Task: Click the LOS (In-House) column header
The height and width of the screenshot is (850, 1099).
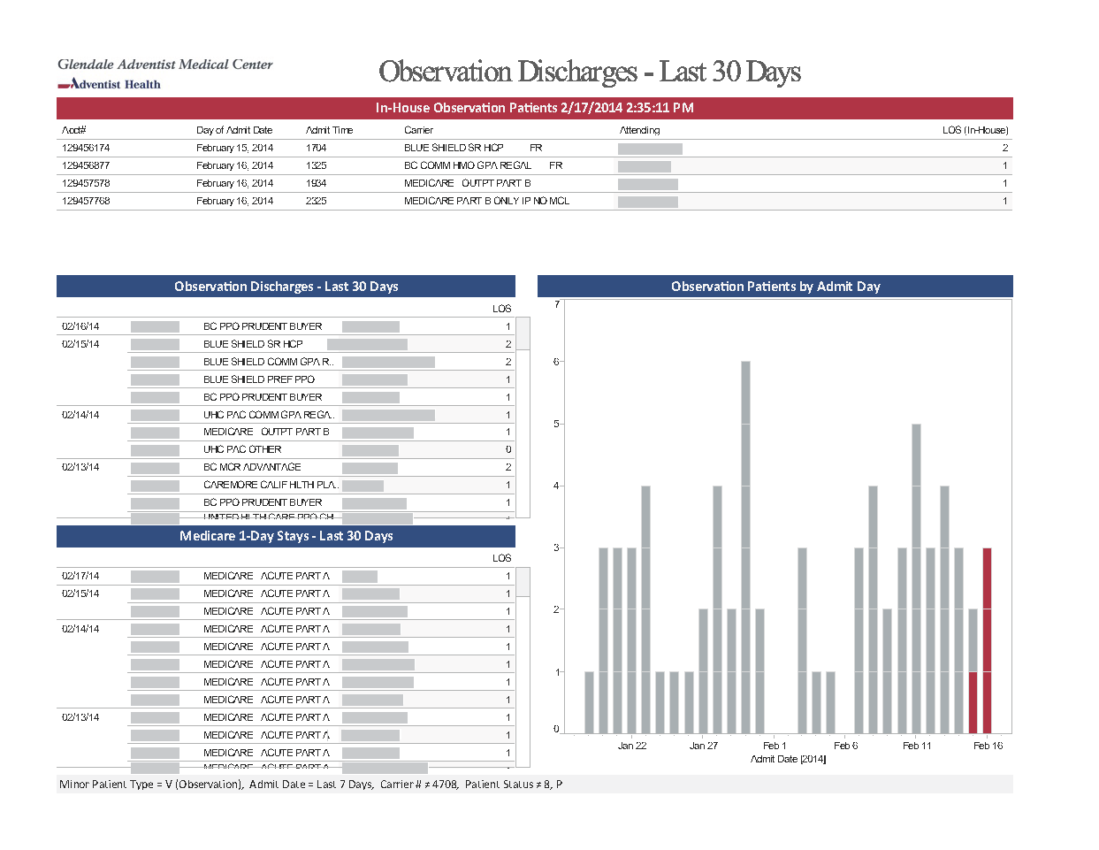Action: [x=975, y=130]
